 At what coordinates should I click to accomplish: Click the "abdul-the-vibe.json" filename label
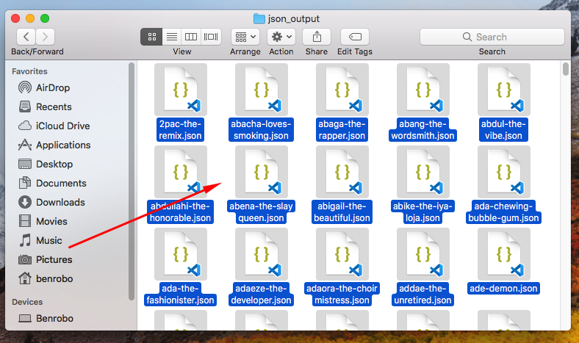coord(503,129)
